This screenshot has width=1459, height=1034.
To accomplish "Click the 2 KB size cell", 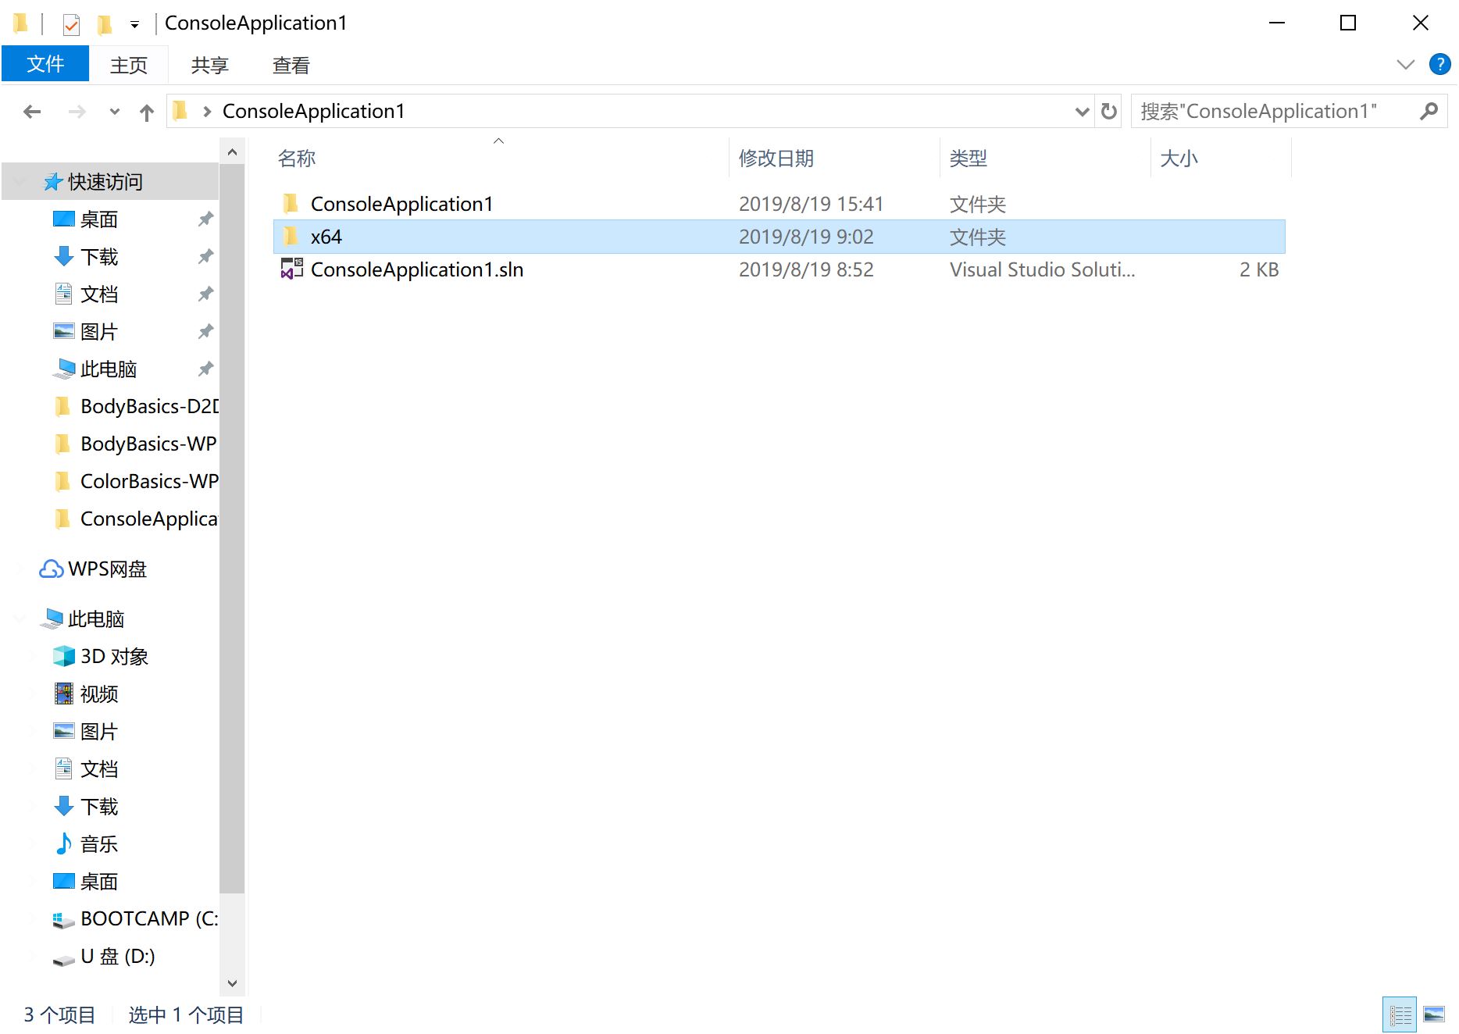I will (x=1258, y=269).
